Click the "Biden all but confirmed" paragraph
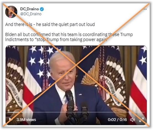 coord(69,37)
